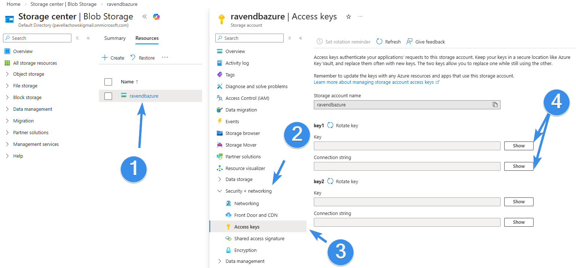The image size is (576, 268).
Task: Expand the Object storage section
Action: click(x=7, y=74)
